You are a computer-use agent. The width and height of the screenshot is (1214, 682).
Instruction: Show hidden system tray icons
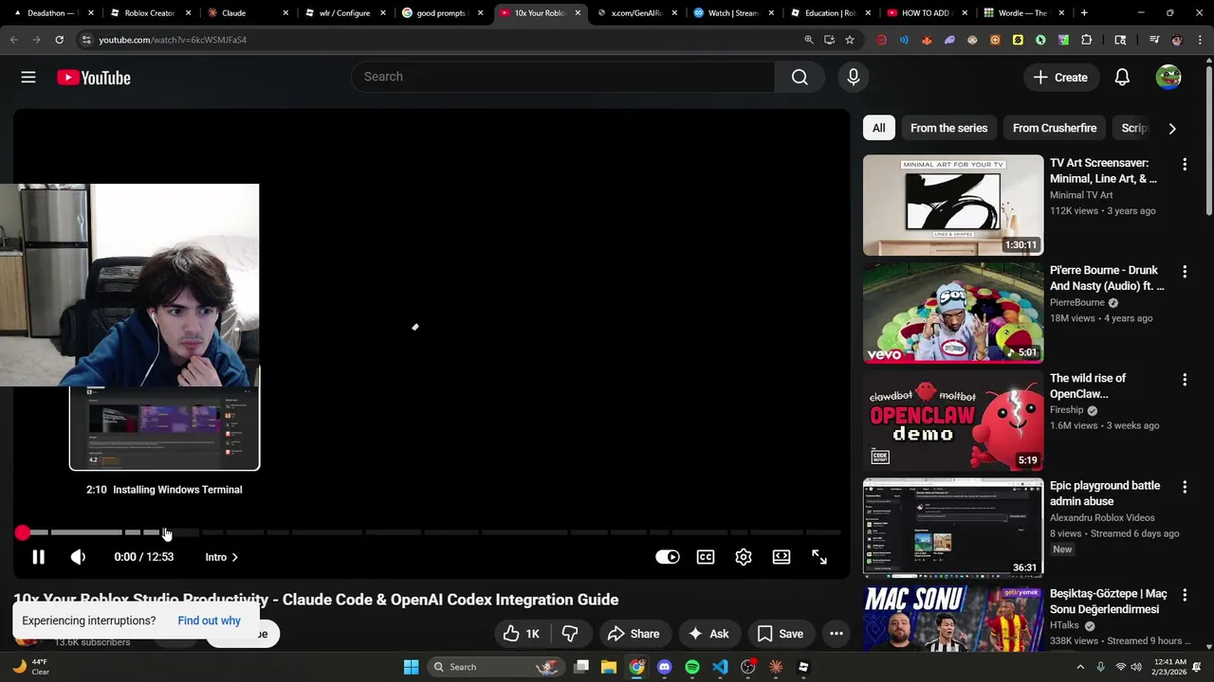coord(1079,667)
